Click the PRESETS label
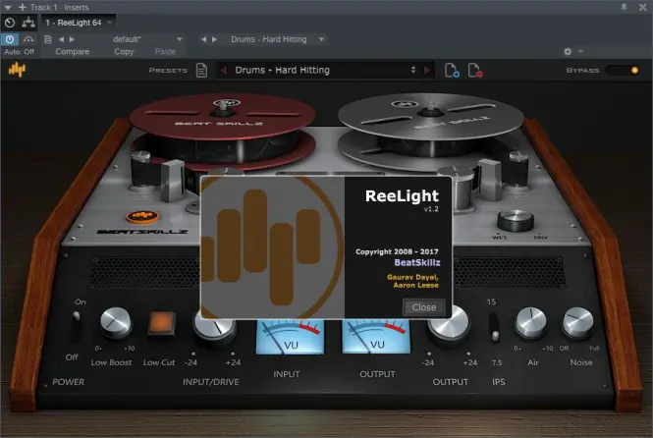This screenshot has width=653, height=438. click(x=168, y=71)
